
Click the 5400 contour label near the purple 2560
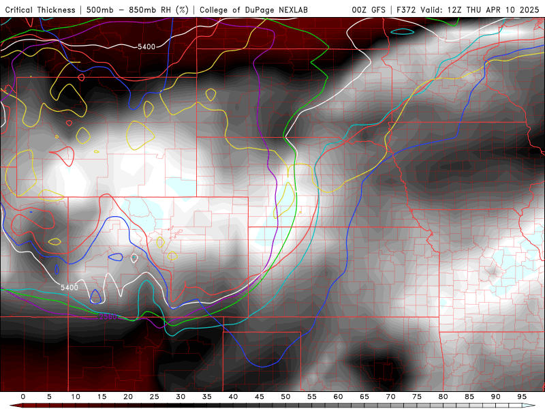(x=69, y=287)
